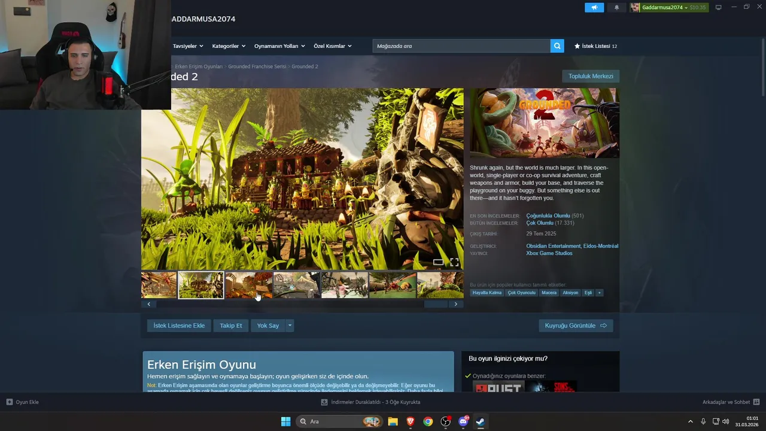This screenshot has height=431, width=766.
Task: Click the downloads status icon in bottom bar
Action: point(324,402)
